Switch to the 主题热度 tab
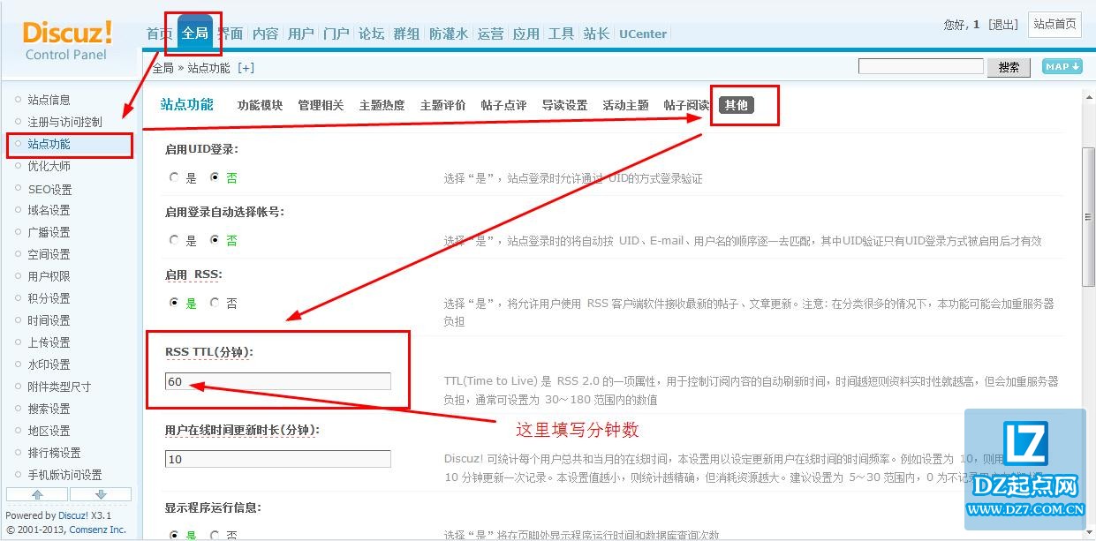The height and width of the screenshot is (541, 1096). 382,105
